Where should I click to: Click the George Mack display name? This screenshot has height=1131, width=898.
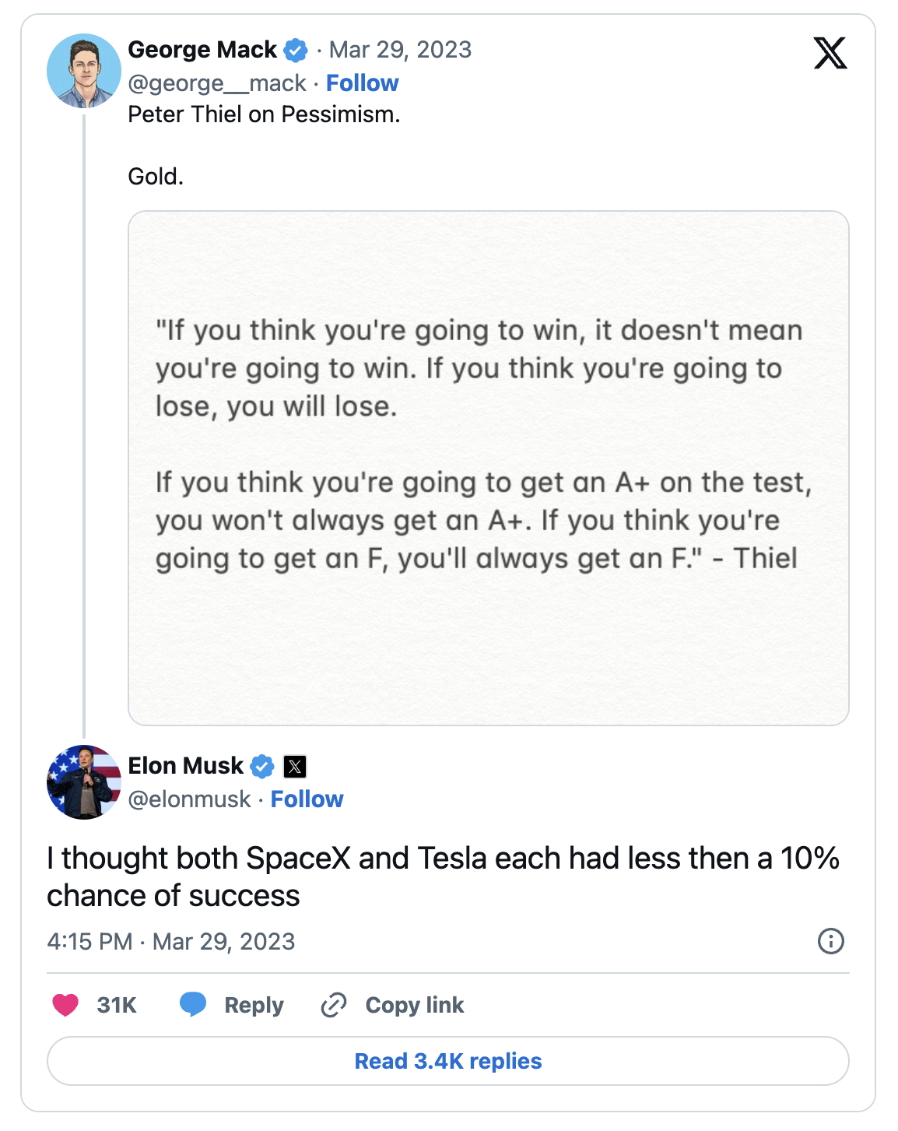coord(202,50)
